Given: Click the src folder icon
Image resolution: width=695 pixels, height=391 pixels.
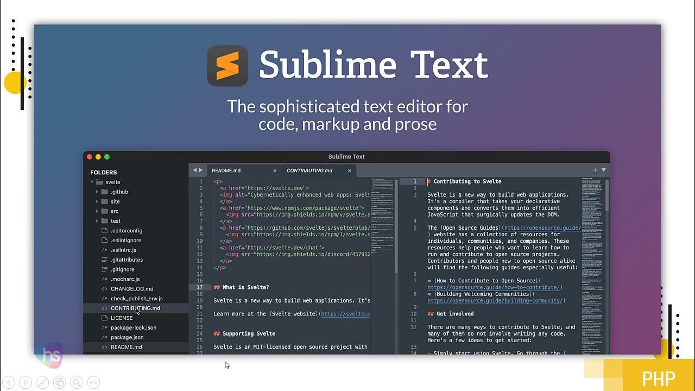Looking at the screenshot, I should click(x=104, y=211).
